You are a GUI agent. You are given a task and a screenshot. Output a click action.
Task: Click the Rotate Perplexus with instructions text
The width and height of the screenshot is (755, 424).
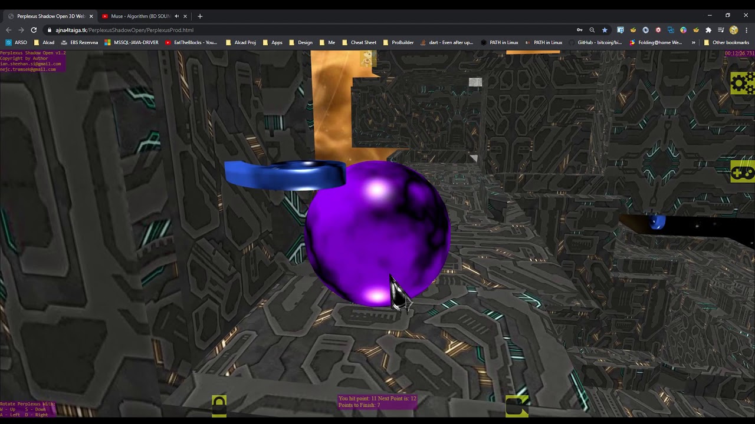[27, 409]
